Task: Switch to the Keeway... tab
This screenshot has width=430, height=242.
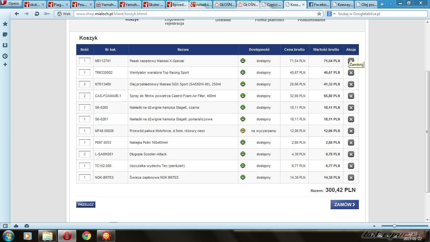Action: [x=342, y=5]
